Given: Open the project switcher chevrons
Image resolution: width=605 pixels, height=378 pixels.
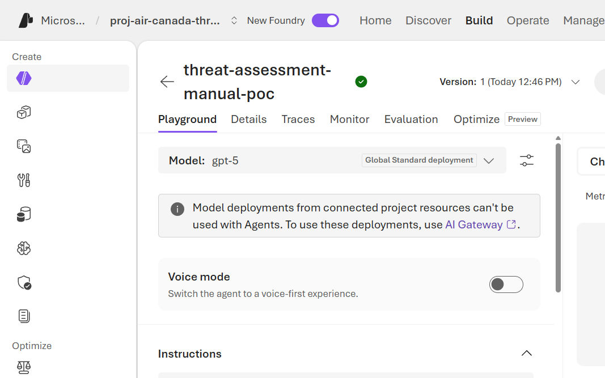Looking at the screenshot, I should tap(234, 20).
